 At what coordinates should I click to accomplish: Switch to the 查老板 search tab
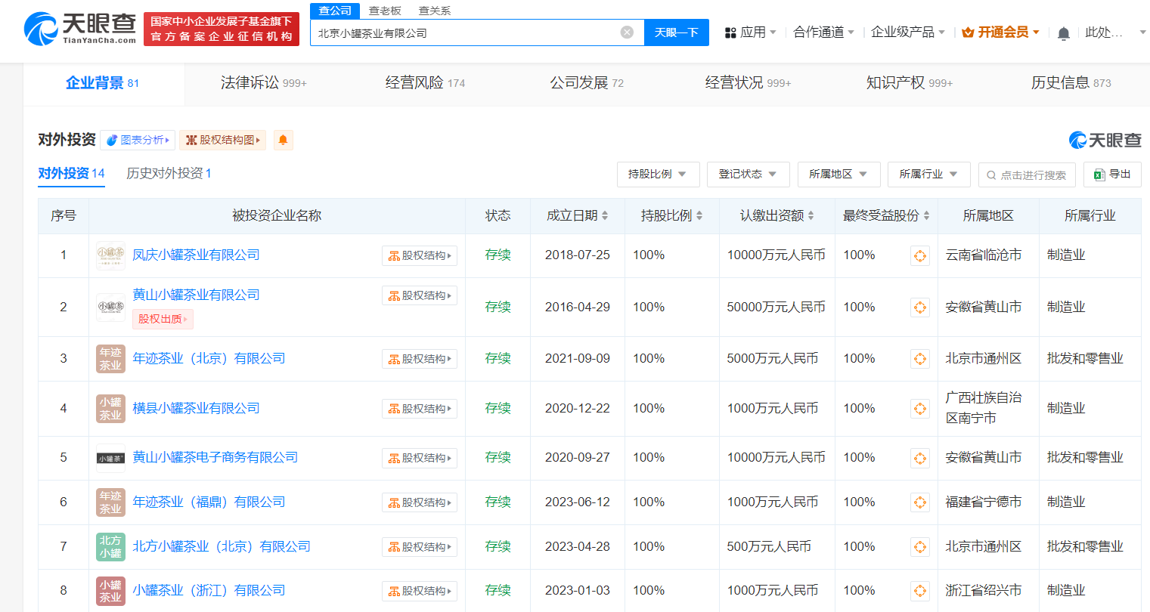tap(384, 10)
